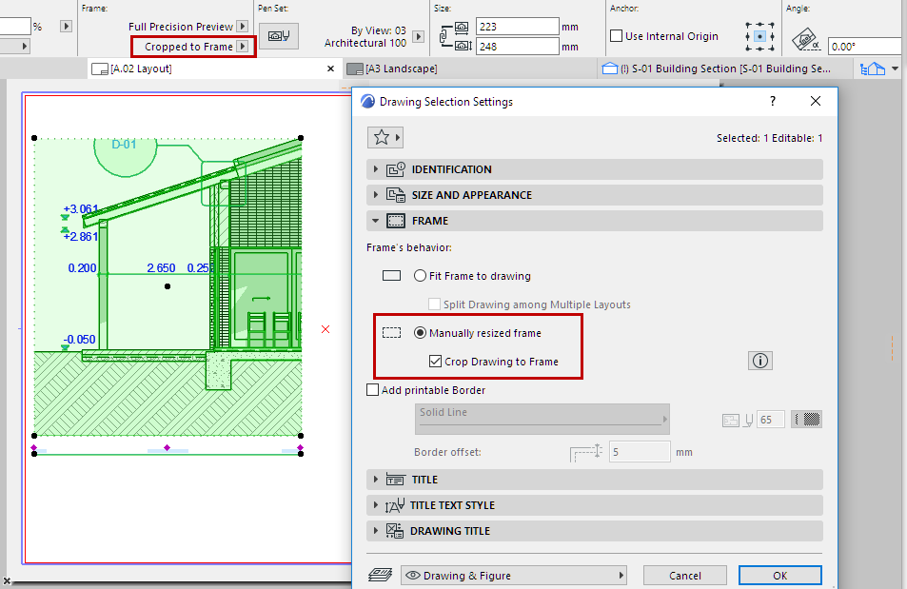Click the layer icon beside Drawing & Figure
This screenshot has width=907, height=589.
coord(380,575)
